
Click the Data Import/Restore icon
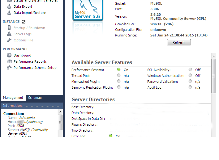[x=9, y=13]
